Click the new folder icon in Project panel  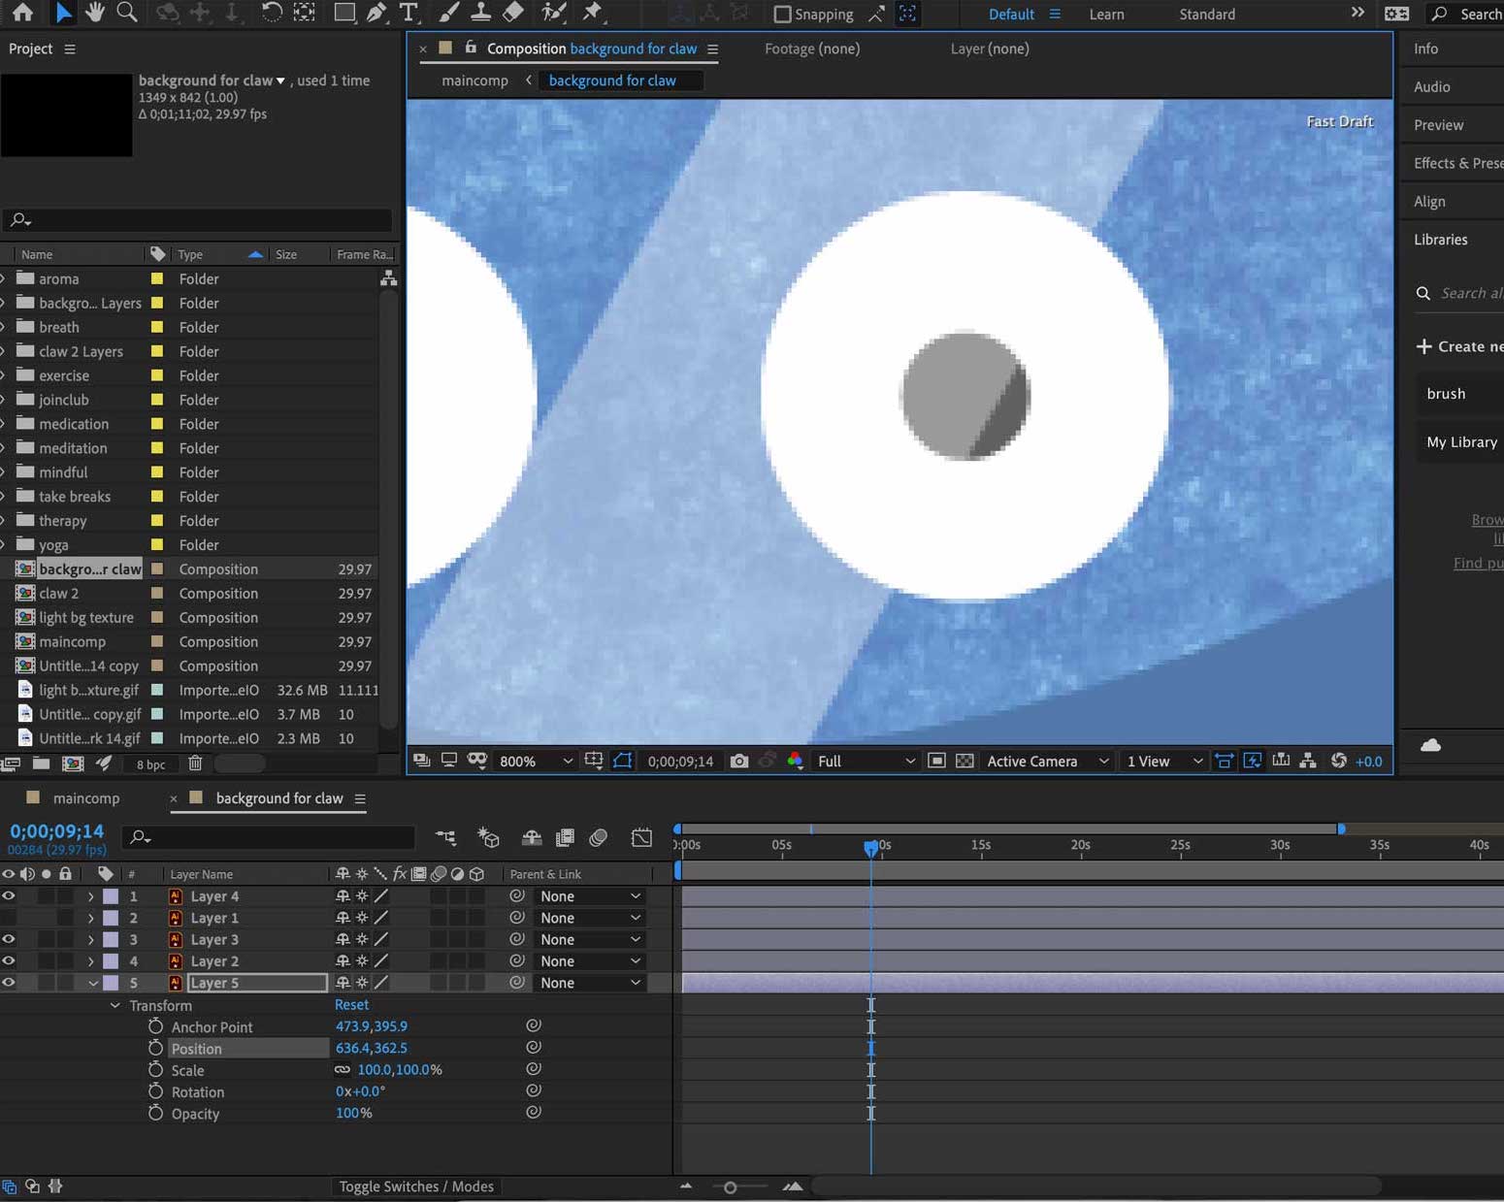41,763
